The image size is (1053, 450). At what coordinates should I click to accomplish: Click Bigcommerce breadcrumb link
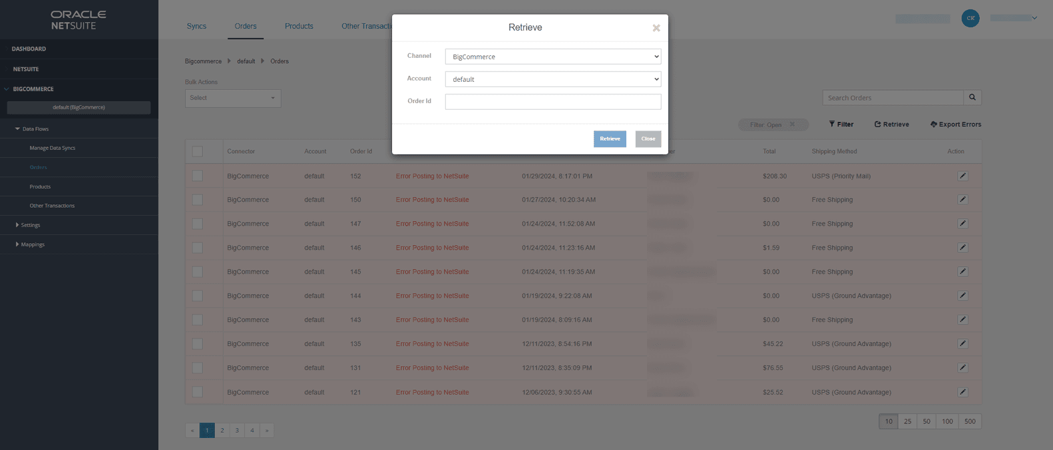(203, 61)
